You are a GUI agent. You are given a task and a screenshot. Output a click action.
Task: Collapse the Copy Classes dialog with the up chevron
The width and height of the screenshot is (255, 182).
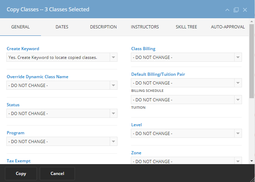[x=227, y=10]
